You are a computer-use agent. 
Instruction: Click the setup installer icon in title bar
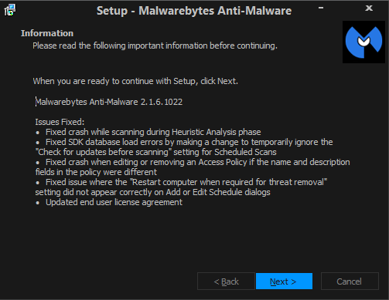pyautogui.click(x=10, y=10)
